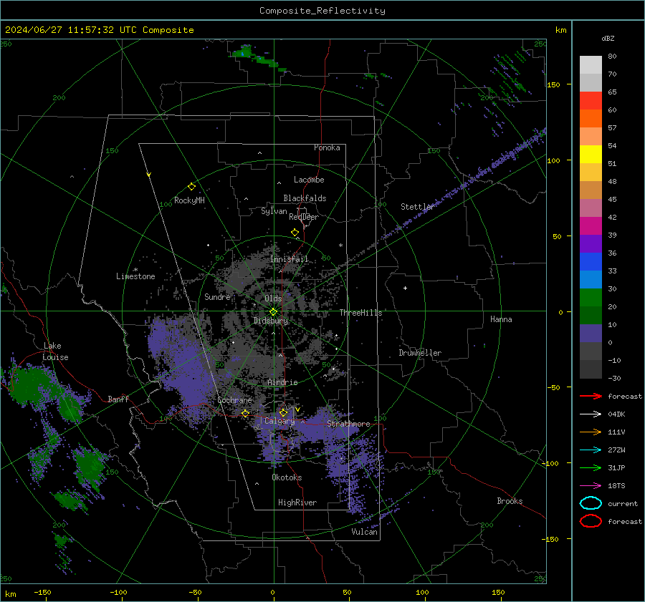Click the white asterisk marker above Limestone
The height and width of the screenshot is (602, 645).
click(x=135, y=270)
